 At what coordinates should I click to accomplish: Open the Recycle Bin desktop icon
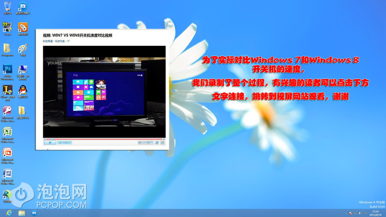pos(7,7)
